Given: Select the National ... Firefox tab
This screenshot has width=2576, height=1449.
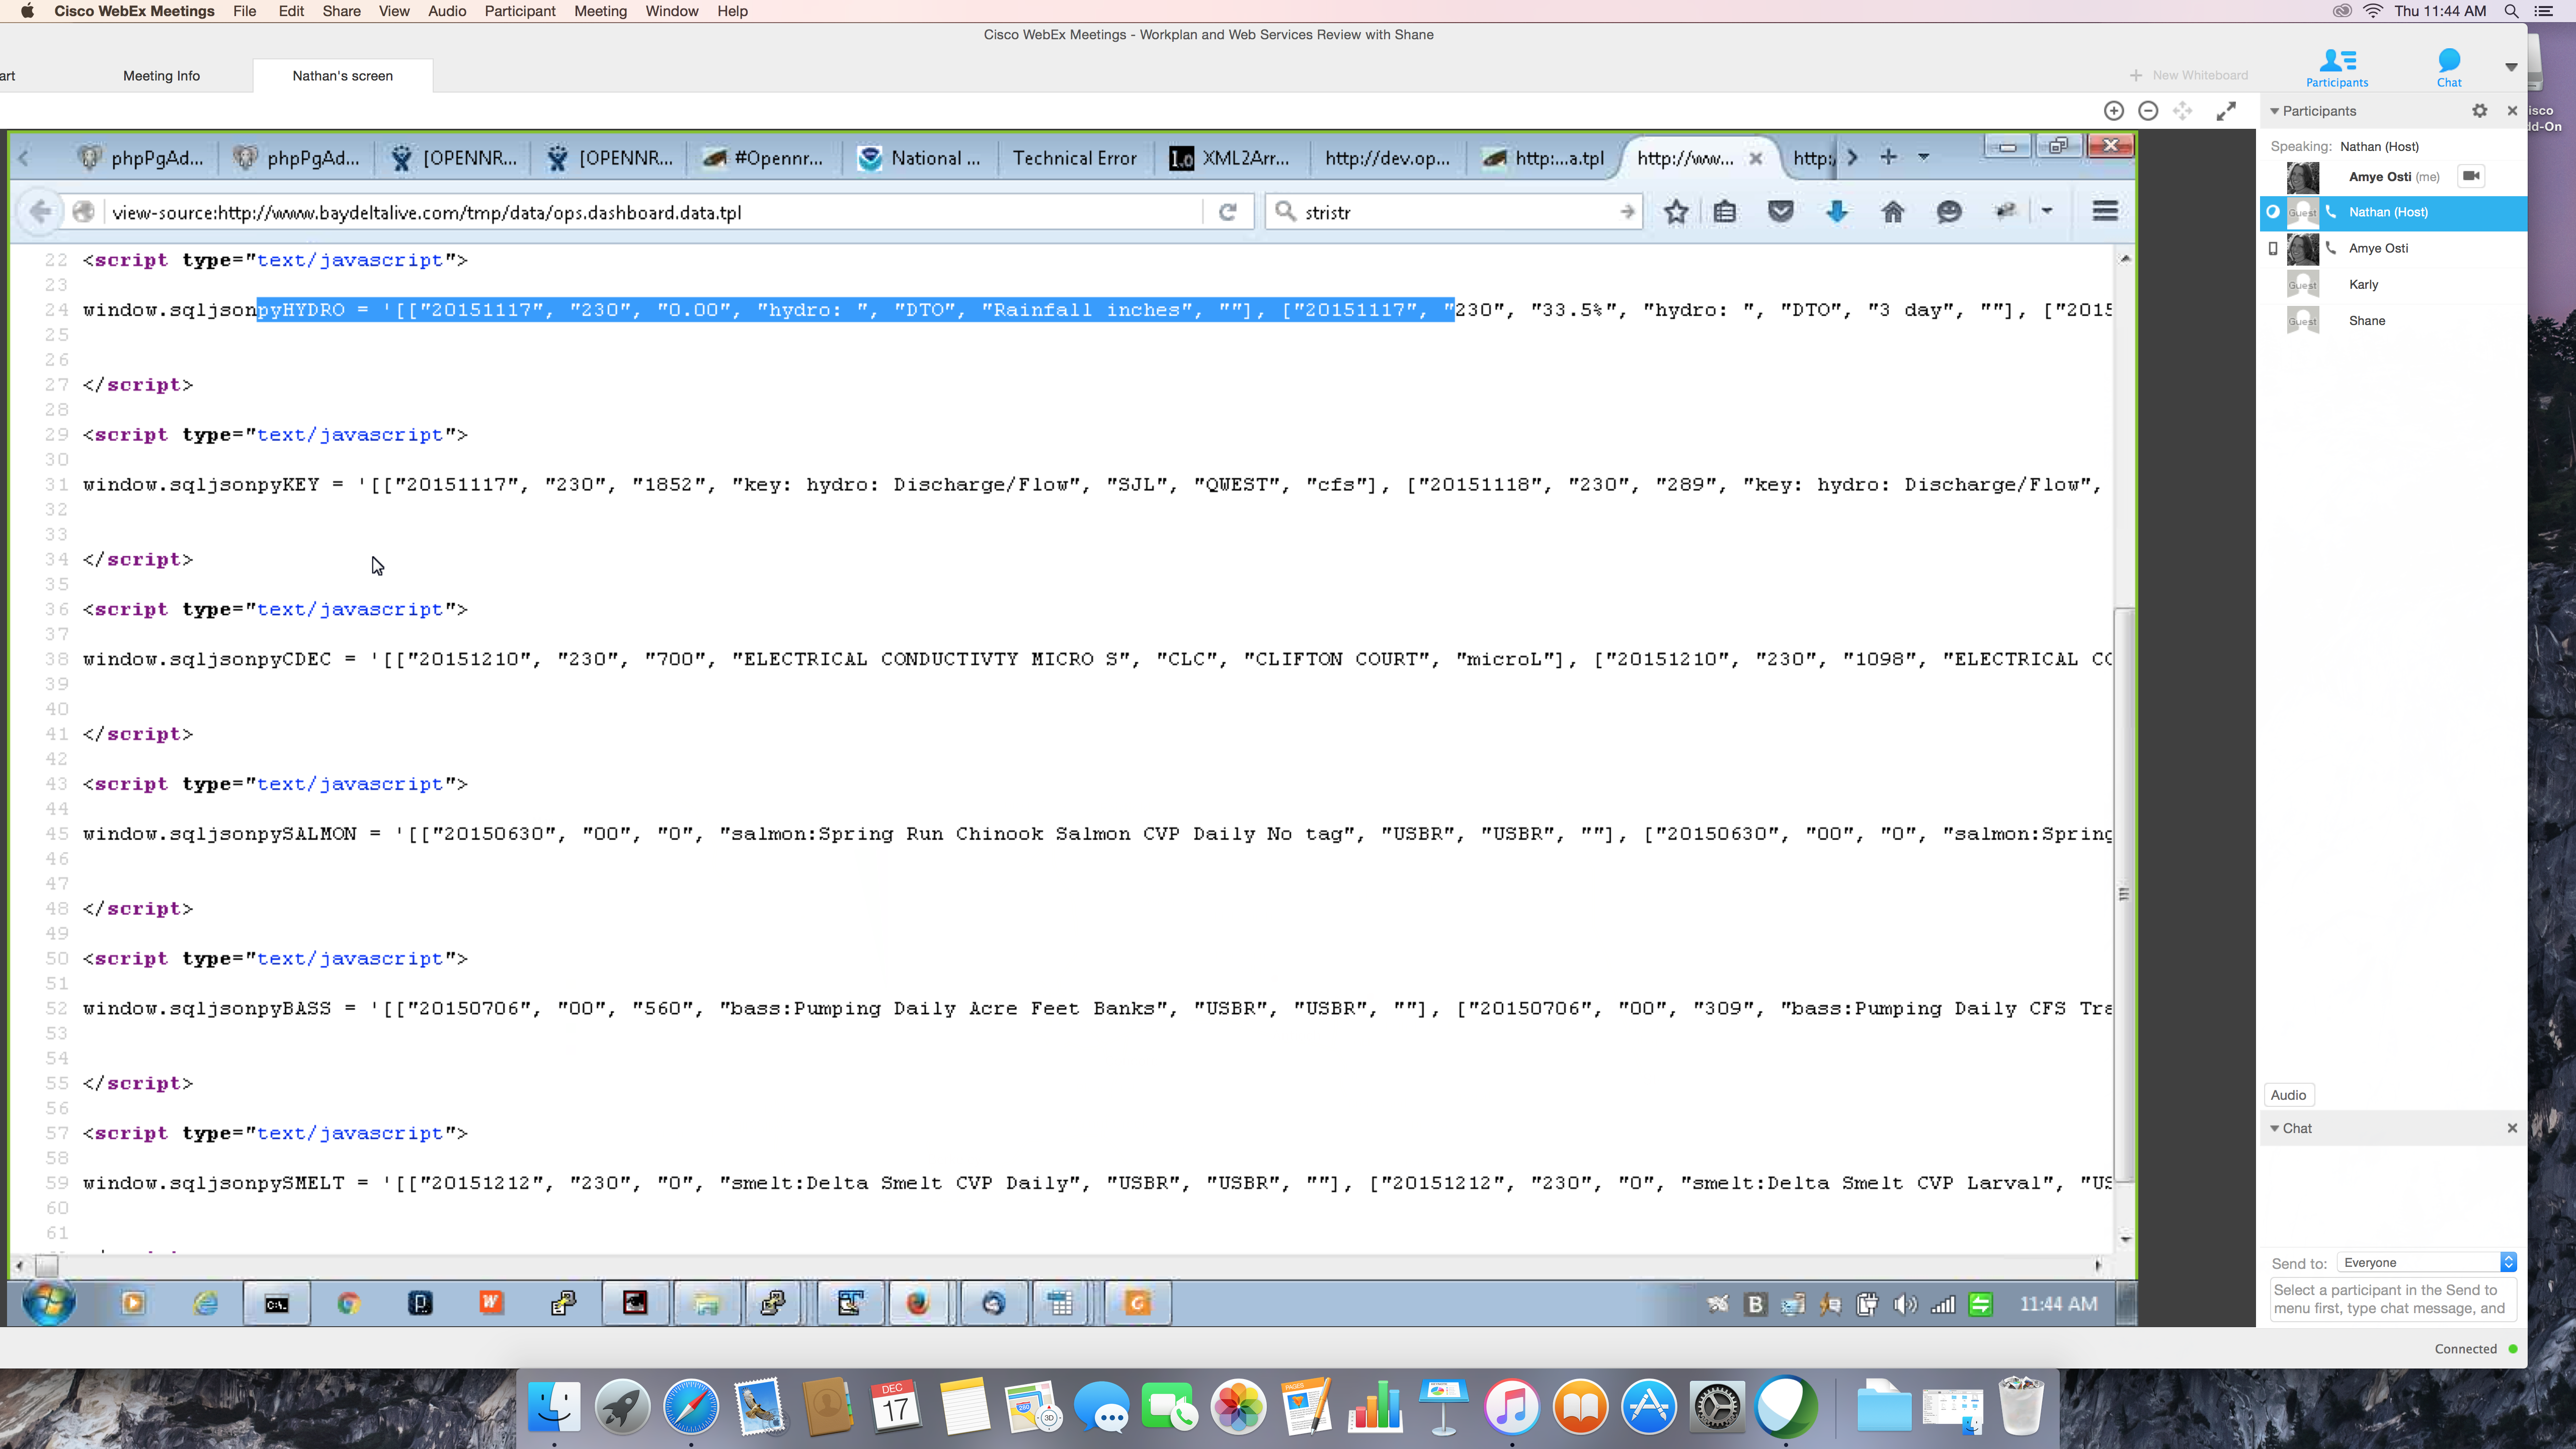Looking at the screenshot, I should pyautogui.click(x=920, y=158).
